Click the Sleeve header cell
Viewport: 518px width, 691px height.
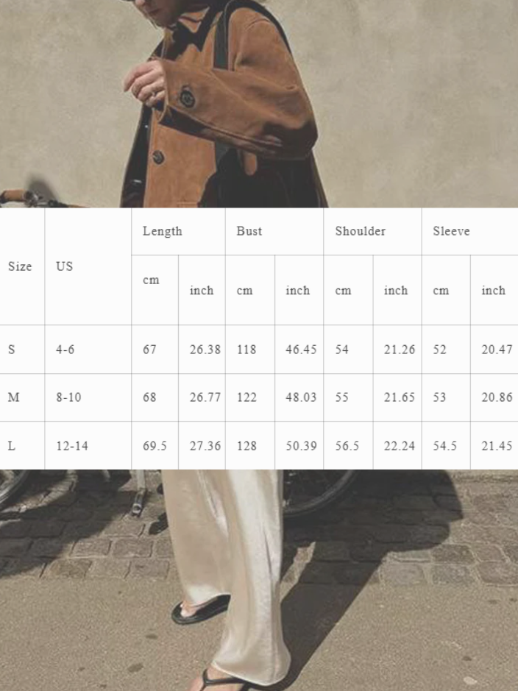click(451, 231)
